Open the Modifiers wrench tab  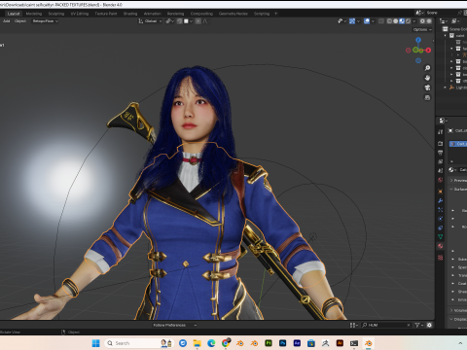tap(440, 200)
